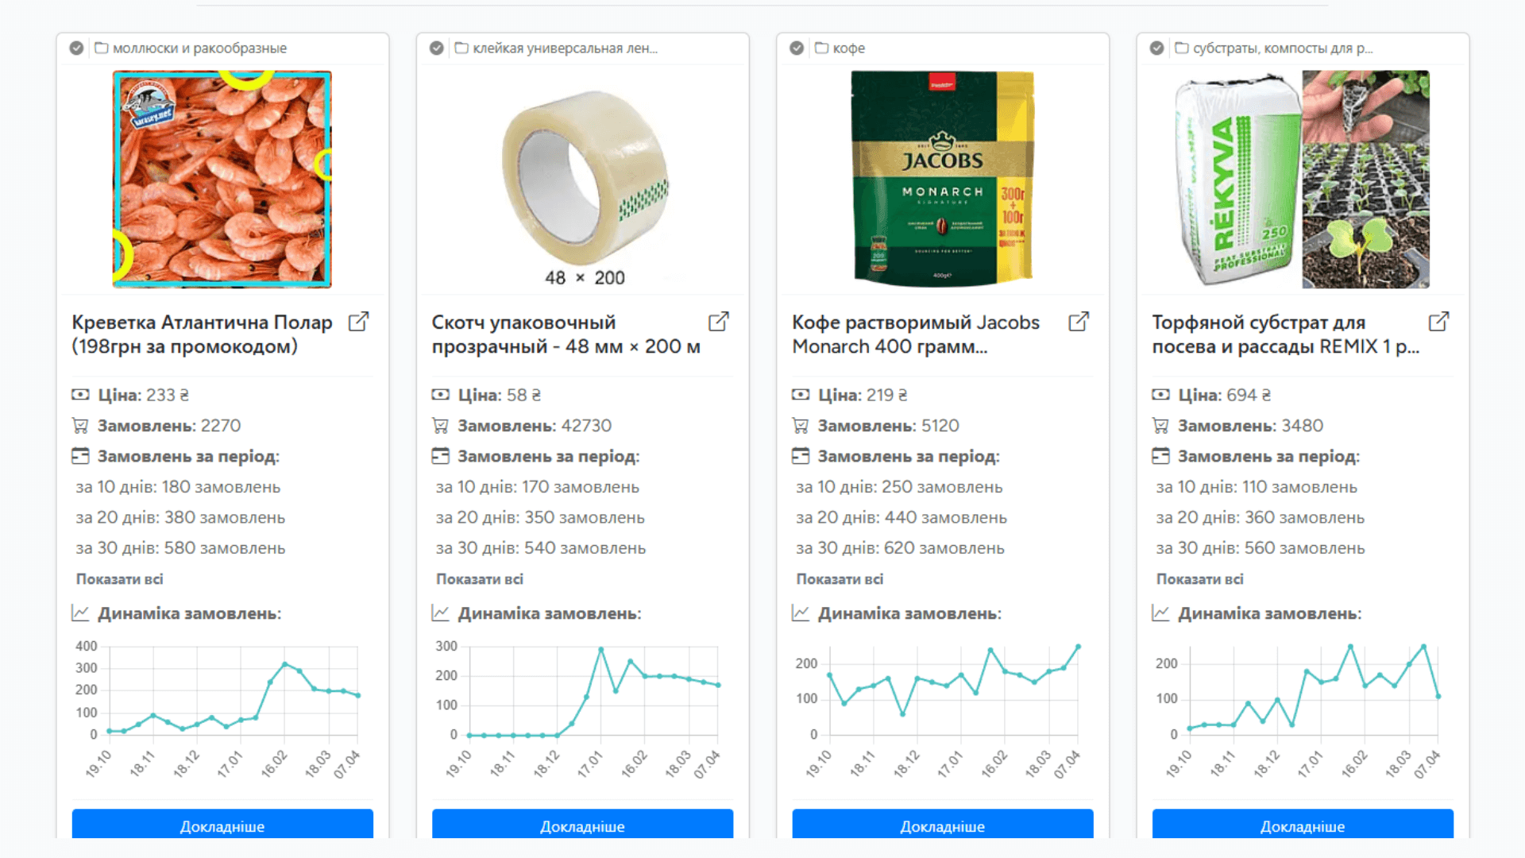The width and height of the screenshot is (1525, 858).
Task: Click price icon on Торфяной субстрат card
Action: 1160,395
